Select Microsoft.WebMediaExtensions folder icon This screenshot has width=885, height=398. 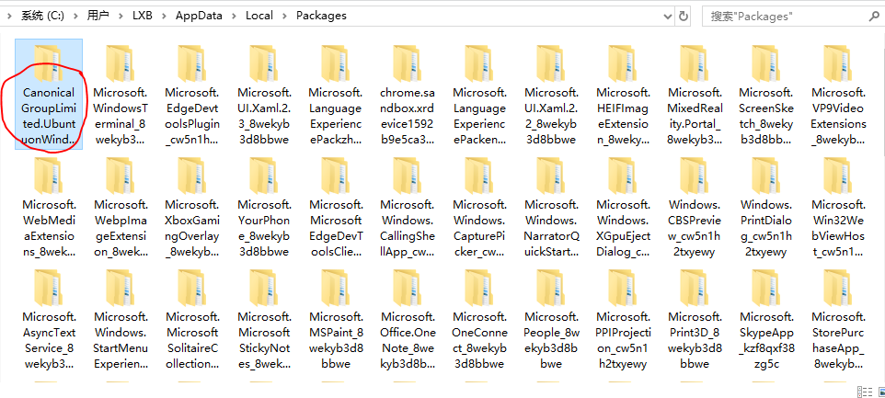[x=49, y=176]
